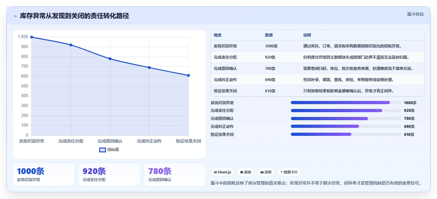Open the 920条 完成责任分配 data card

109,174
